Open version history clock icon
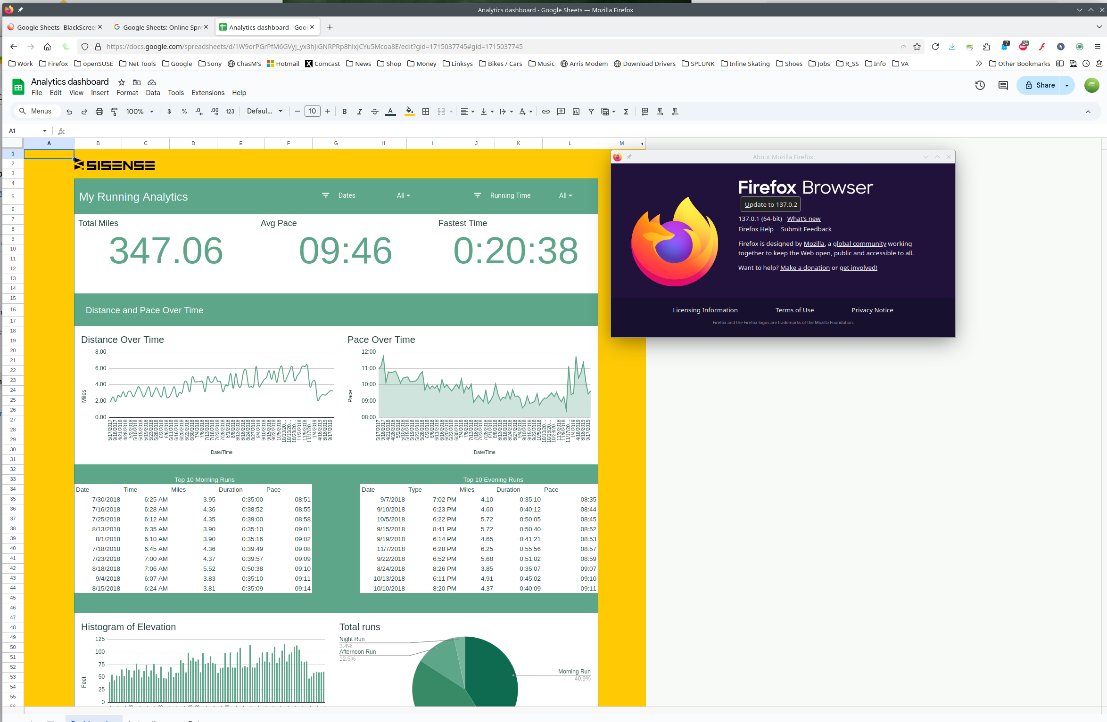This screenshot has height=722, width=1107. (980, 85)
